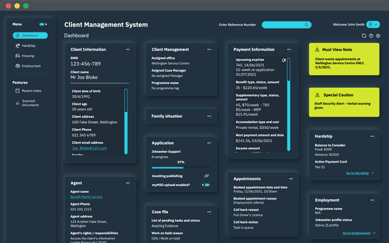Click Wellington Service Centre office text
The image size is (389, 243).
click(170, 63)
